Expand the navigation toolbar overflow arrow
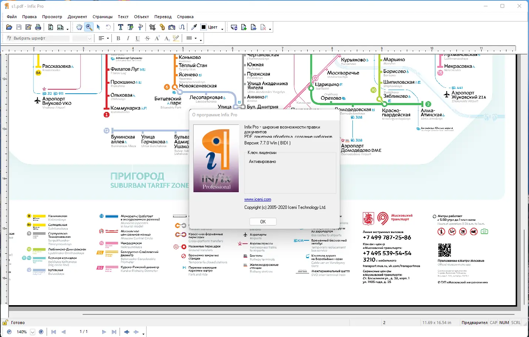Screen dimensions: 529x337 [143, 334]
